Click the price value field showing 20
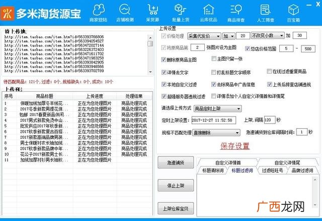 243,36
